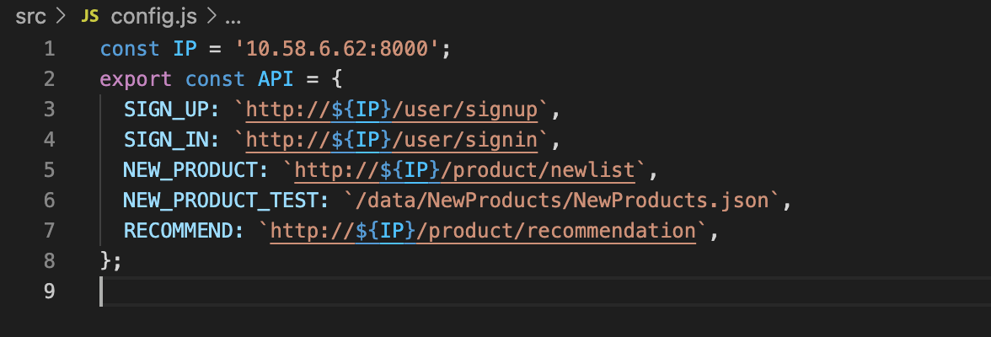Follow the user/signup URL link
This screenshot has height=337, width=991.
(391, 110)
